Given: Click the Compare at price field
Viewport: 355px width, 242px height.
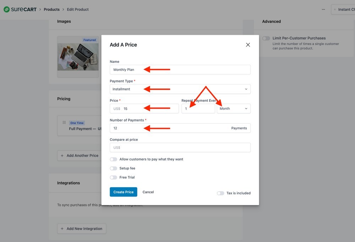Looking at the screenshot, I should click(x=180, y=147).
